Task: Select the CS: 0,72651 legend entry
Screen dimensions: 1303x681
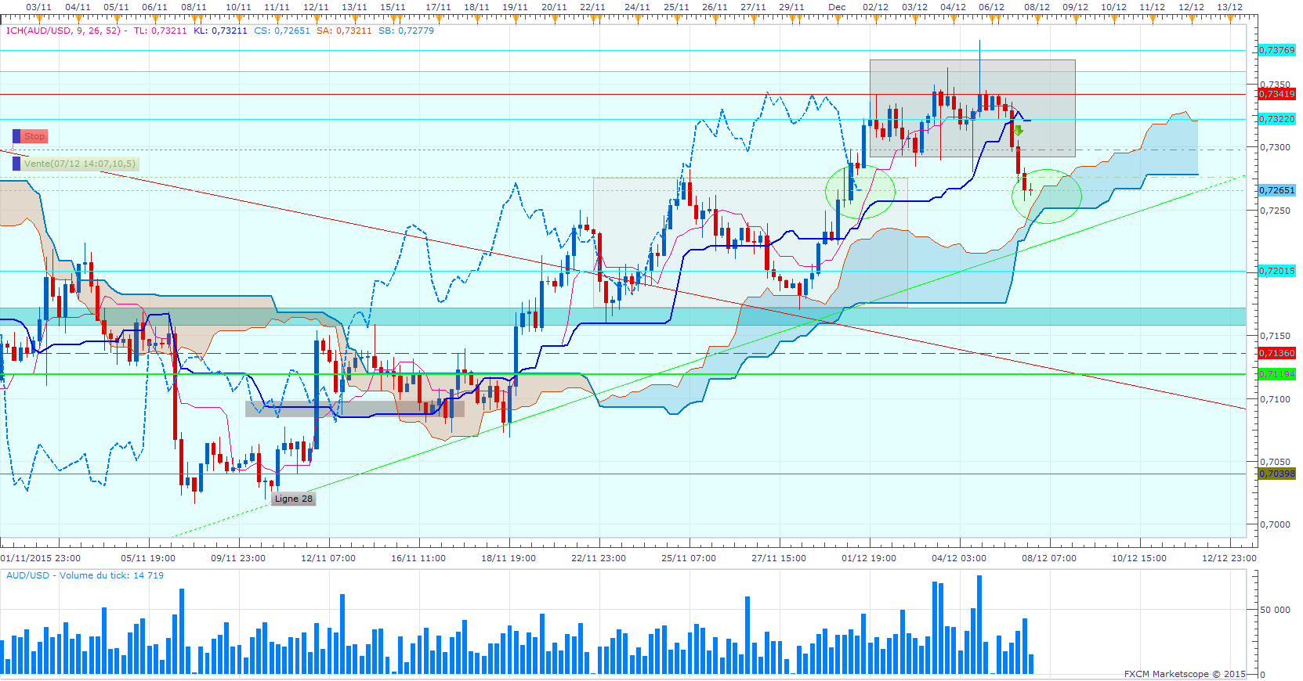Action: pyautogui.click(x=282, y=31)
